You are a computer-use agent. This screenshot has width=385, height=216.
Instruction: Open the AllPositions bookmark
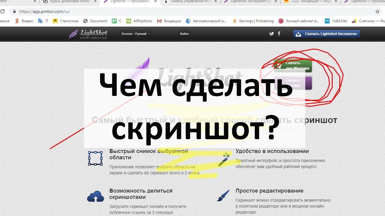click(x=139, y=21)
